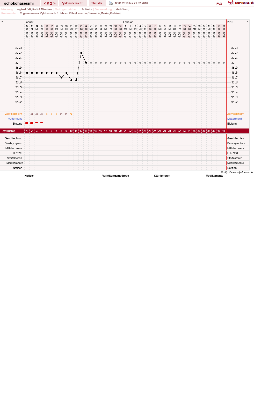Click the 37.2 temperature point on day 12
Screen dimensions: 254x393
pyautogui.click(x=81, y=53)
